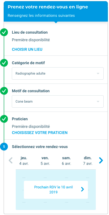
Task: Click the CHOISIR UN LIEU link
Action: click(x=27, y=49)
